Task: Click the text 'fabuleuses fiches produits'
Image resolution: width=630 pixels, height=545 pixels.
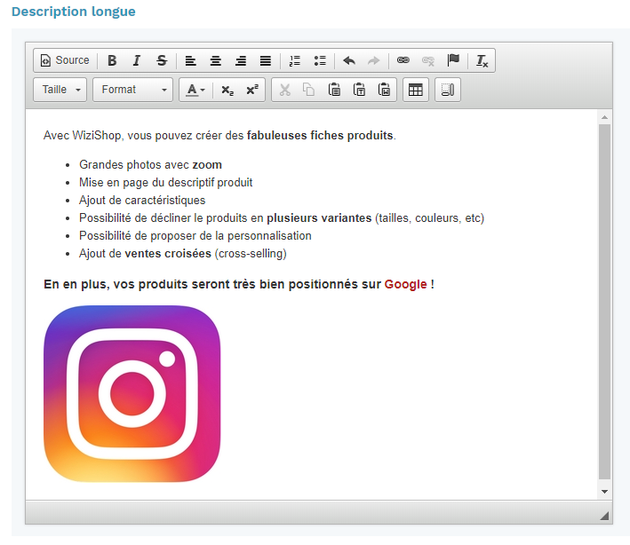Action: [x=320, y=135]
